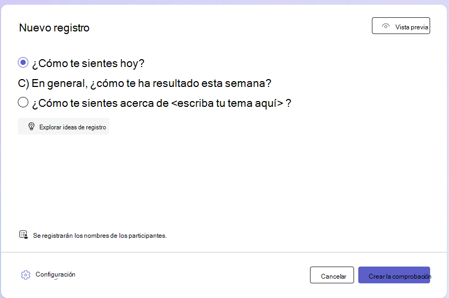Click the '¿Cómo te sientes hoy?' question text
This screenshot has height=298, width=449.
pyautogui.click(x=88, y=63)
